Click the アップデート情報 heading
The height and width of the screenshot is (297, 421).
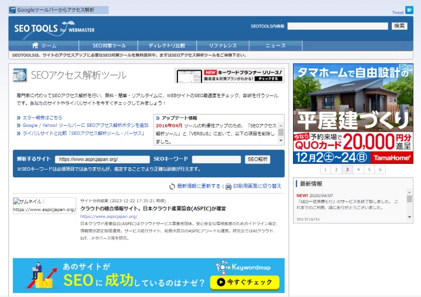[180, 118]
